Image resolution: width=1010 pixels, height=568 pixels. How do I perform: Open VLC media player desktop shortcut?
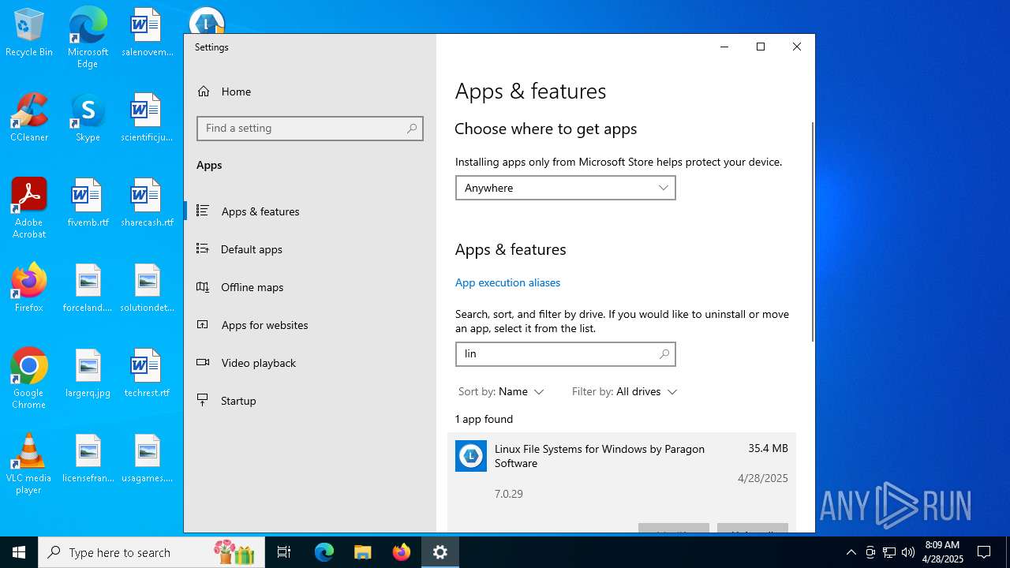pos(29,464)
